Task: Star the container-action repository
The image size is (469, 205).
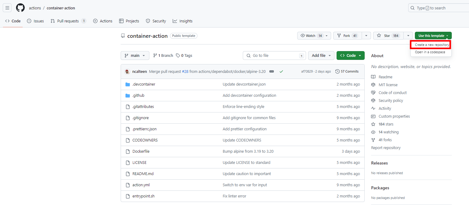Action: [388, 36]
